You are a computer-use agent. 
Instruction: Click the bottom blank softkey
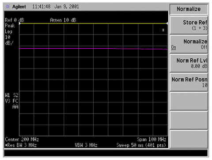(x=189, y=139)
